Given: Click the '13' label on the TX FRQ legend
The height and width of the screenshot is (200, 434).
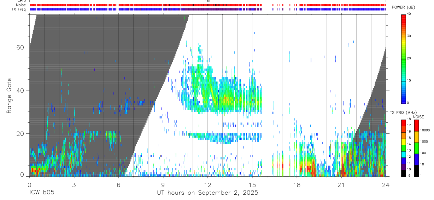Looking at the screenshot, I should pos(409,150).
